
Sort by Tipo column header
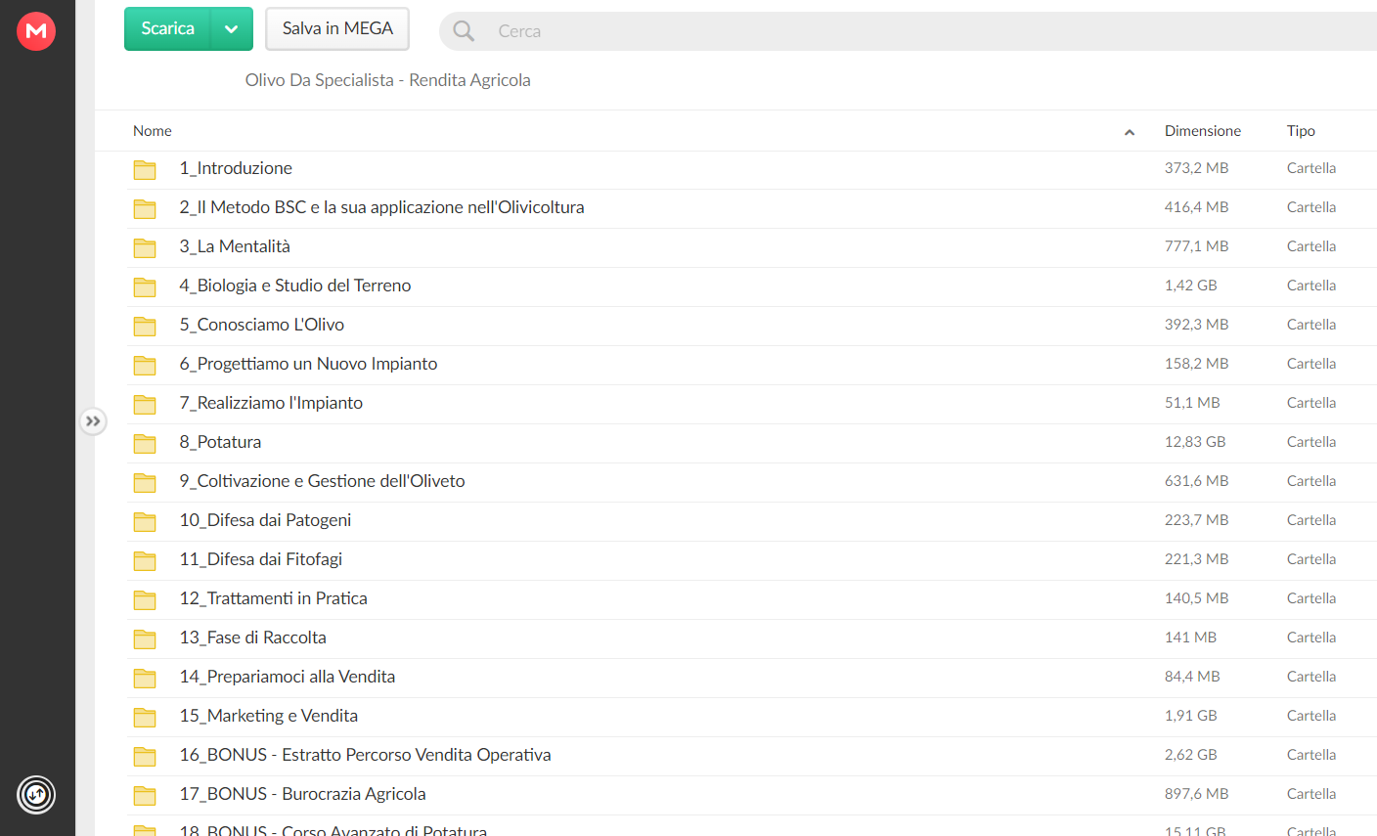coord(1301,131)
